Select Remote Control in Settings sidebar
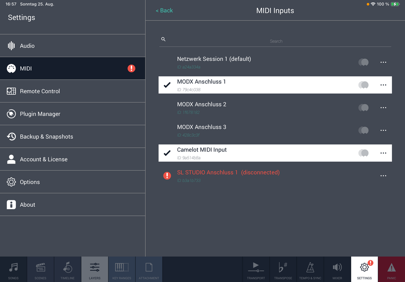Image resolution: width=405 pixels, height=282 pixels. [x=72, y=91]
